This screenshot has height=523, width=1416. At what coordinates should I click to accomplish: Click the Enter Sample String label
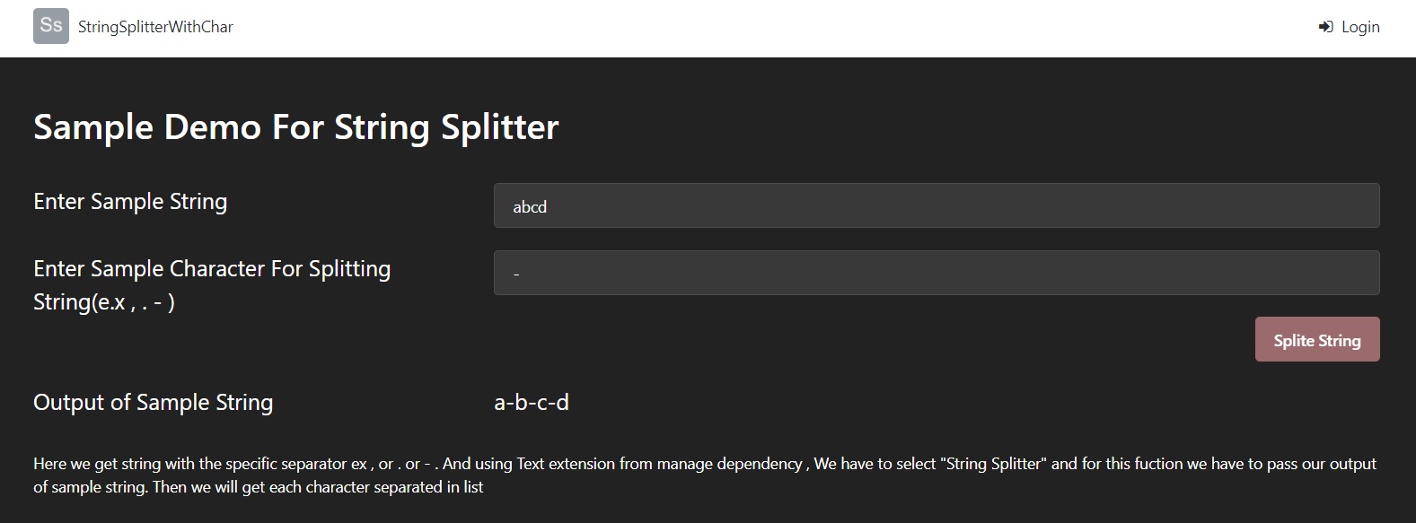(130, 202)
